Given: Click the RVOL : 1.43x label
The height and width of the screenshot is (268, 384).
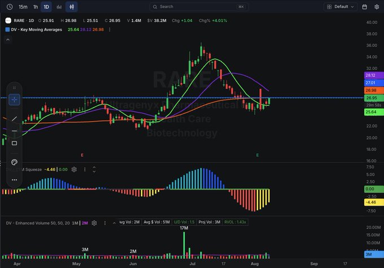Looking at the screenshot, I should coord(235,222).
